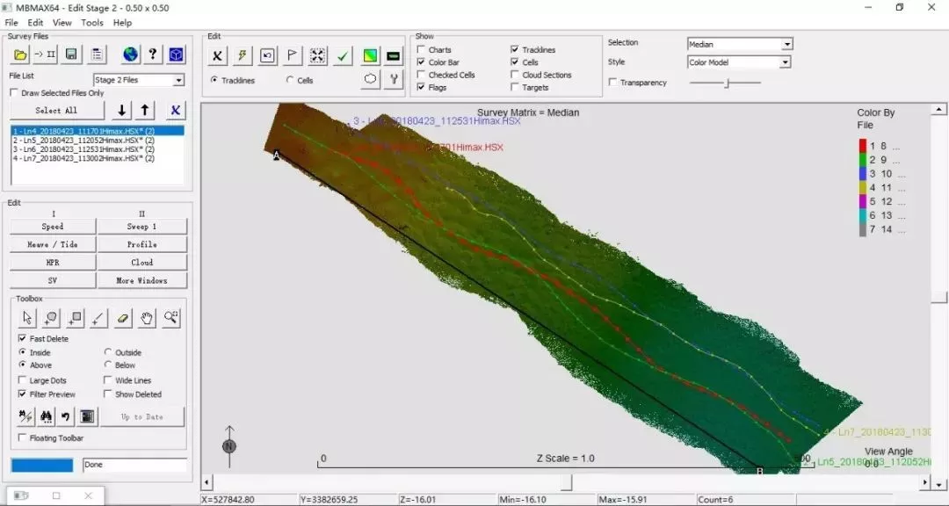Select the Below radio button
The image size is (949, 506).
108,365
